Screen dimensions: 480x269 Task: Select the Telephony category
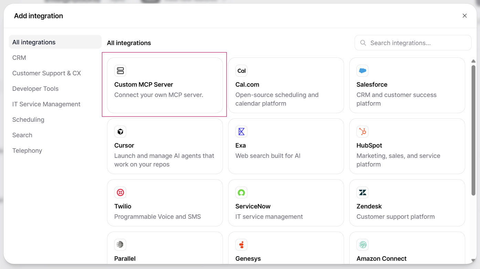point(27,150)
